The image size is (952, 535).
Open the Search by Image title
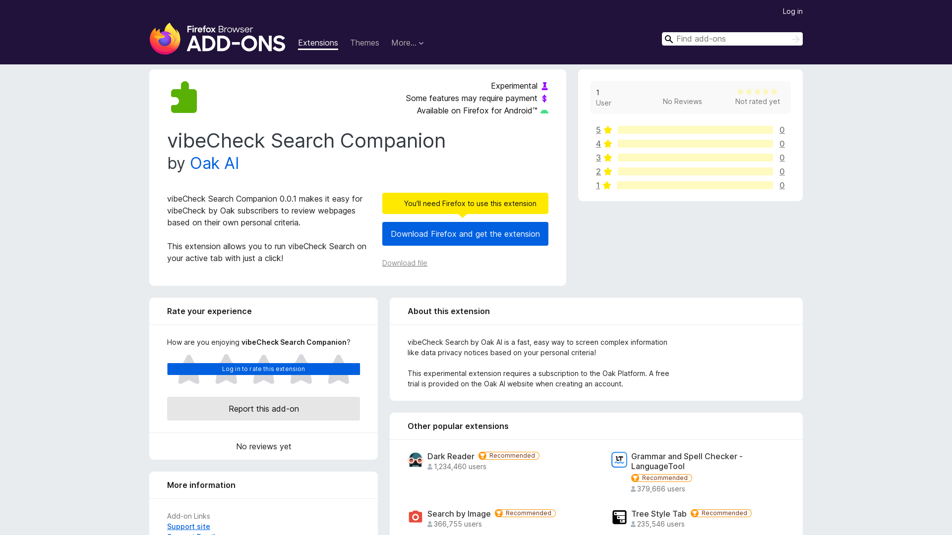tap(459, 514)
